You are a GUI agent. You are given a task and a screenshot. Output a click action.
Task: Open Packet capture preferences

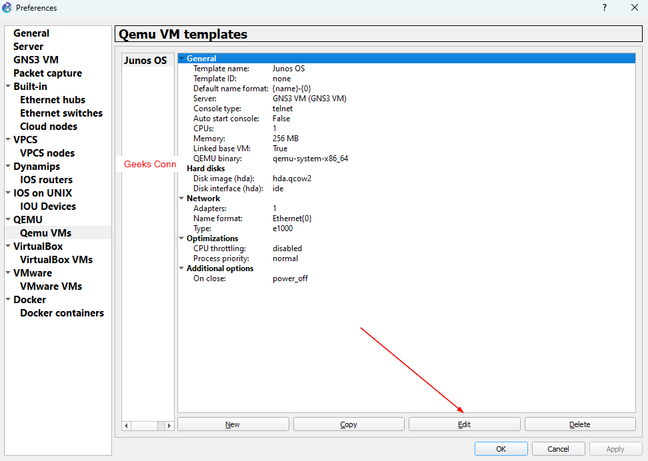pos(47,73)
